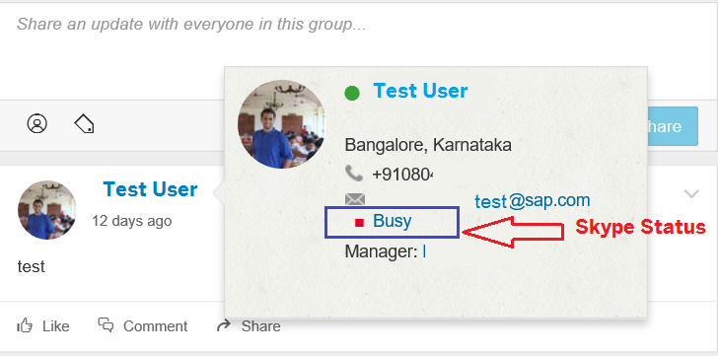Click the test@sap.com email link
The height and width of the screenshot is (356, 718).
coord(533,201)
